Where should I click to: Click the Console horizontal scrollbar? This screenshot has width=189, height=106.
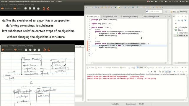coord(136,100)
